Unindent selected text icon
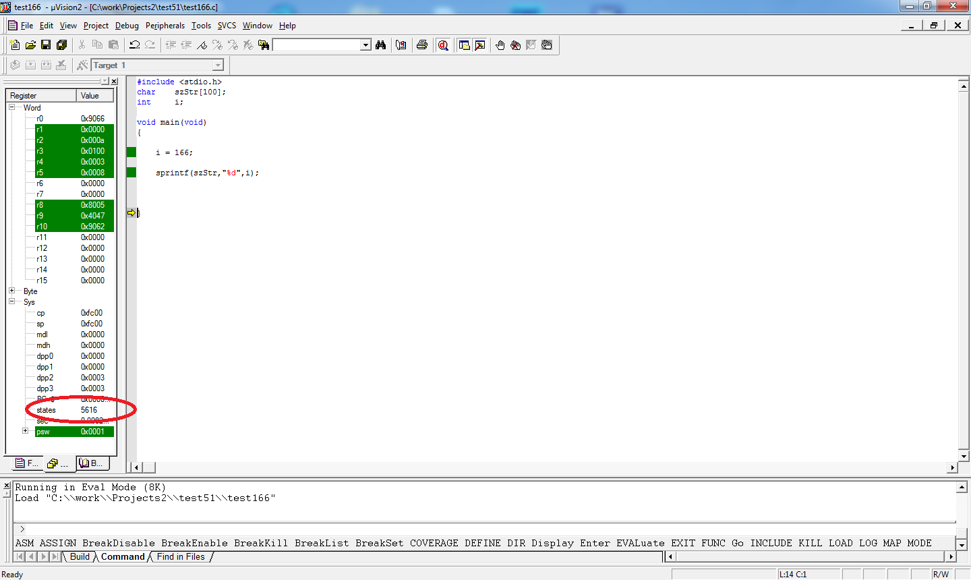Screen dimensions: 971x580 coord(186,45)
